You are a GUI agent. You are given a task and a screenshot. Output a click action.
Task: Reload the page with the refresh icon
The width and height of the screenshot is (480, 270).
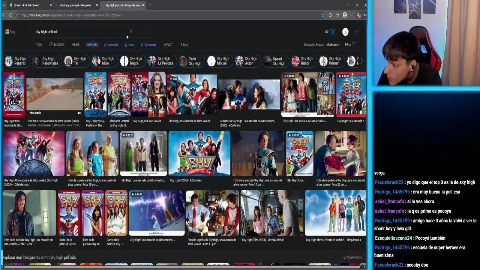click(x=11, y=15)
